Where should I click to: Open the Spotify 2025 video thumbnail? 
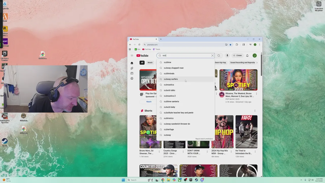point(238,80)
